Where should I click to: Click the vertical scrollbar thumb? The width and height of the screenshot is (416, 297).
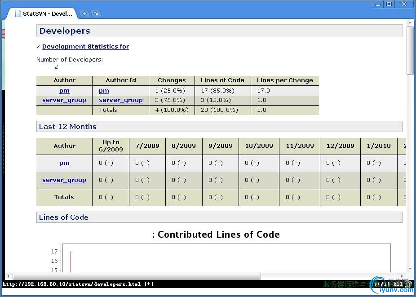[x=410, y=50]
